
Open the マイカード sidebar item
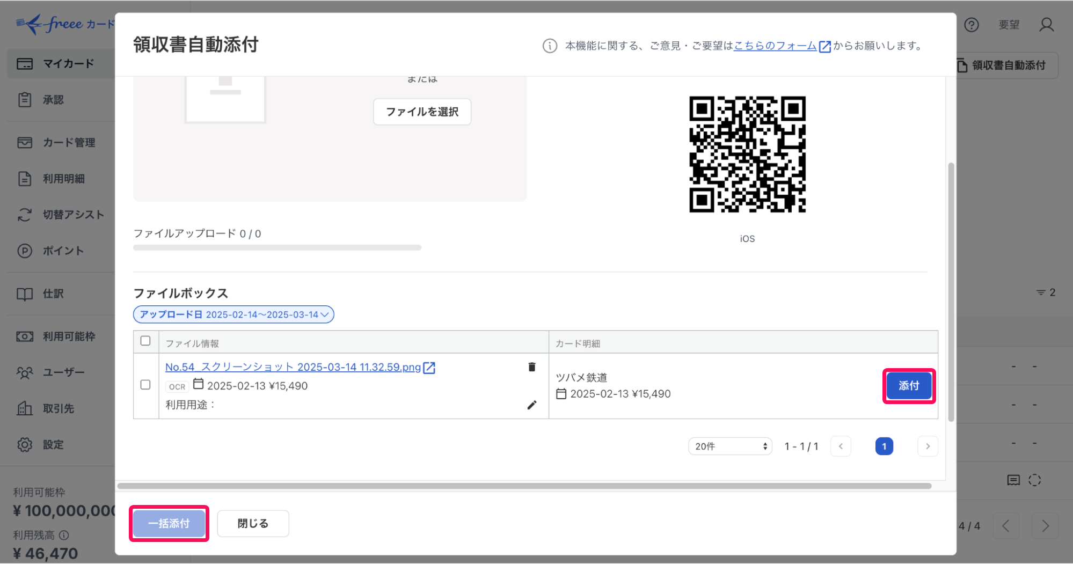pyautogui.click(x=61, y=64)
